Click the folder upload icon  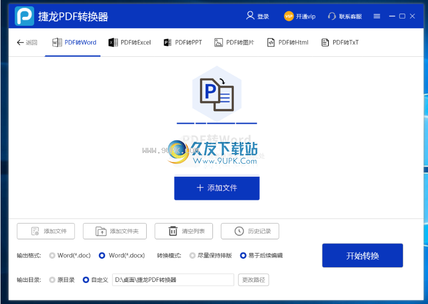pos(101,231)
